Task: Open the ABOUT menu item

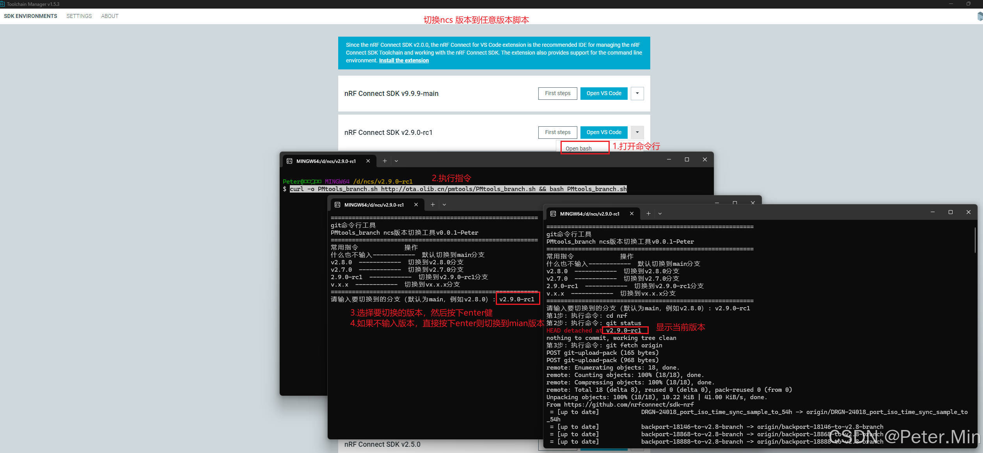Action: click(109, 16)
